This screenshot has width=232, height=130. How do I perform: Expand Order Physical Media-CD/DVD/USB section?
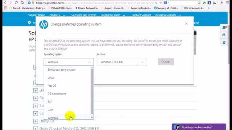[x=36, y=129]
